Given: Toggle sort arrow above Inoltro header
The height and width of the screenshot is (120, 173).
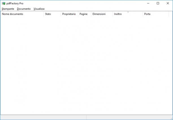Looking at the screenshot, I should click(128, 12).
